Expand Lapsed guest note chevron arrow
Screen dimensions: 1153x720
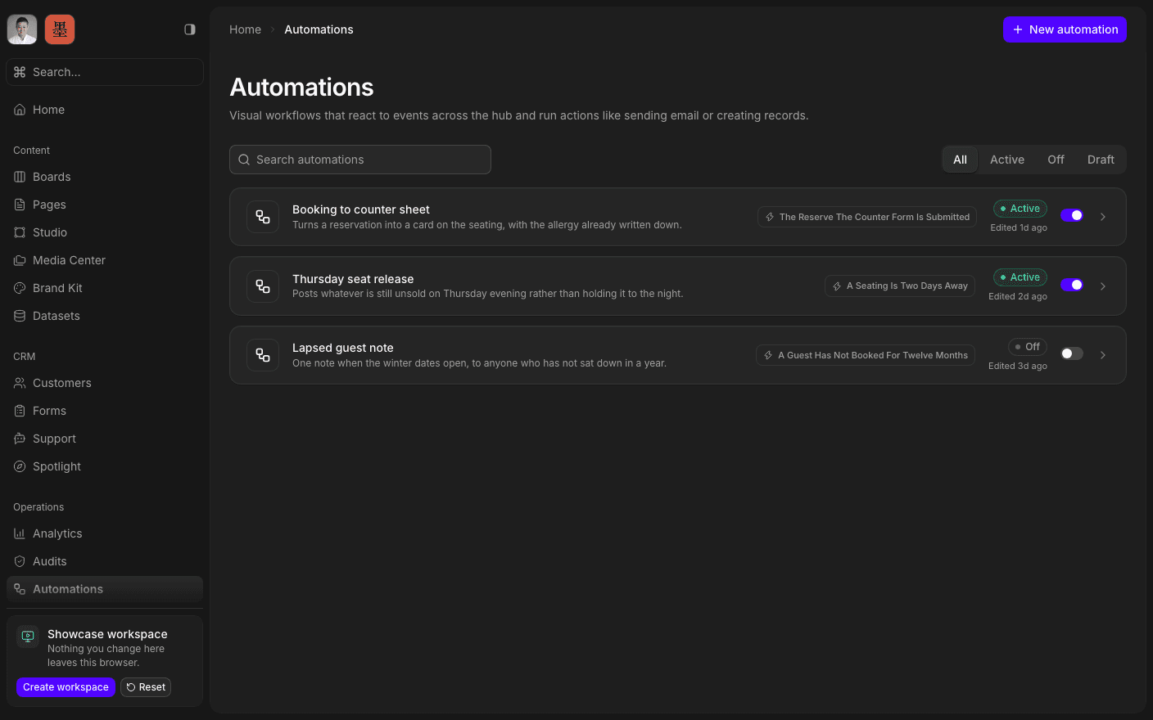[1103, 355]
